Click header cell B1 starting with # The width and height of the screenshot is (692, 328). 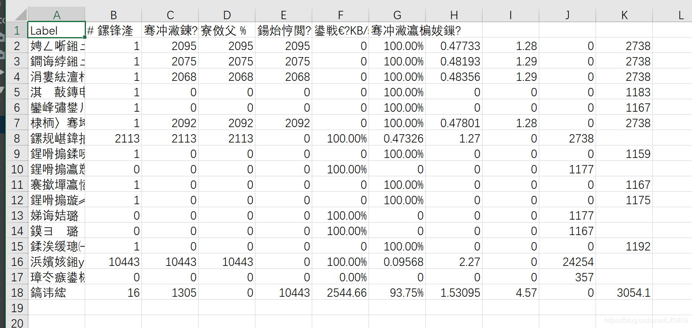point(114,30)
